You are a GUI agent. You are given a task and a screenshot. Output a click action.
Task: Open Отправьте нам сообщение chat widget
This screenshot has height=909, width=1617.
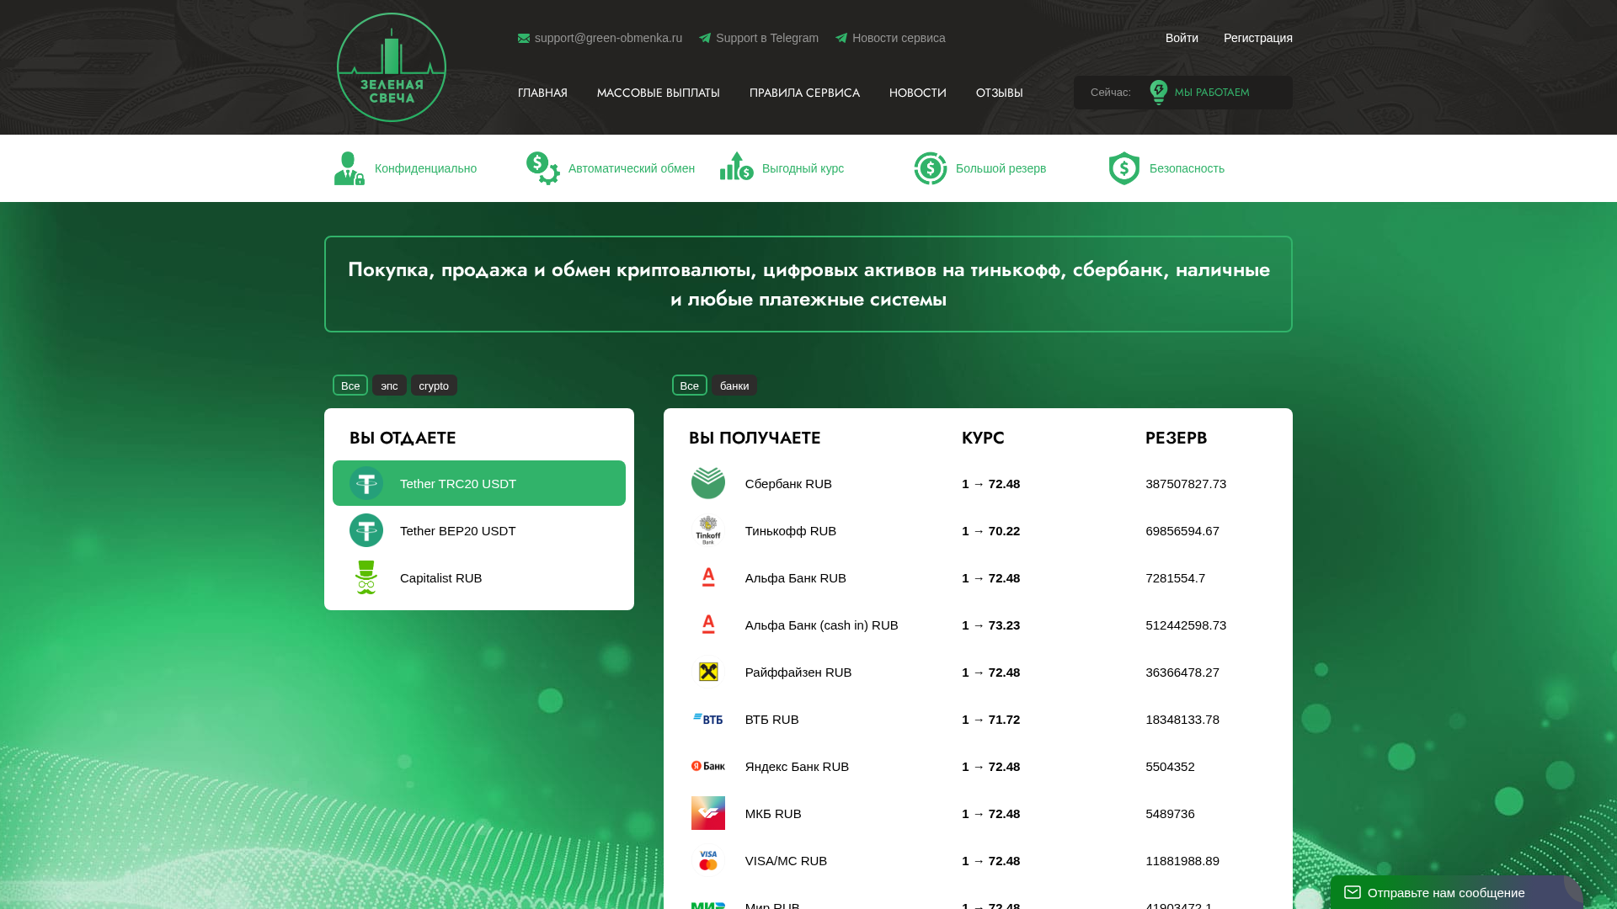(x=1457, y=892)
